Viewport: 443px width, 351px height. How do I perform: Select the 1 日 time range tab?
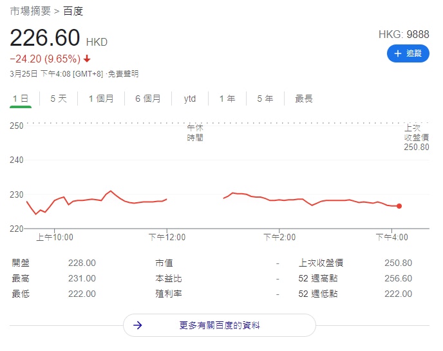(21, 99)
